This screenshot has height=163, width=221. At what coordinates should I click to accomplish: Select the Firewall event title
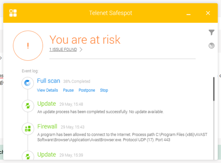(x=48, y=126)
